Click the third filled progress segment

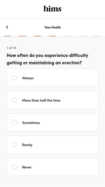pyautogui.click(x=37, y=36)
